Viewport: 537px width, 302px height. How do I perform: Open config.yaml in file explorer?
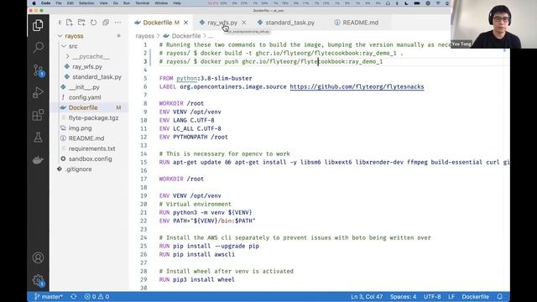coord(85,97)
